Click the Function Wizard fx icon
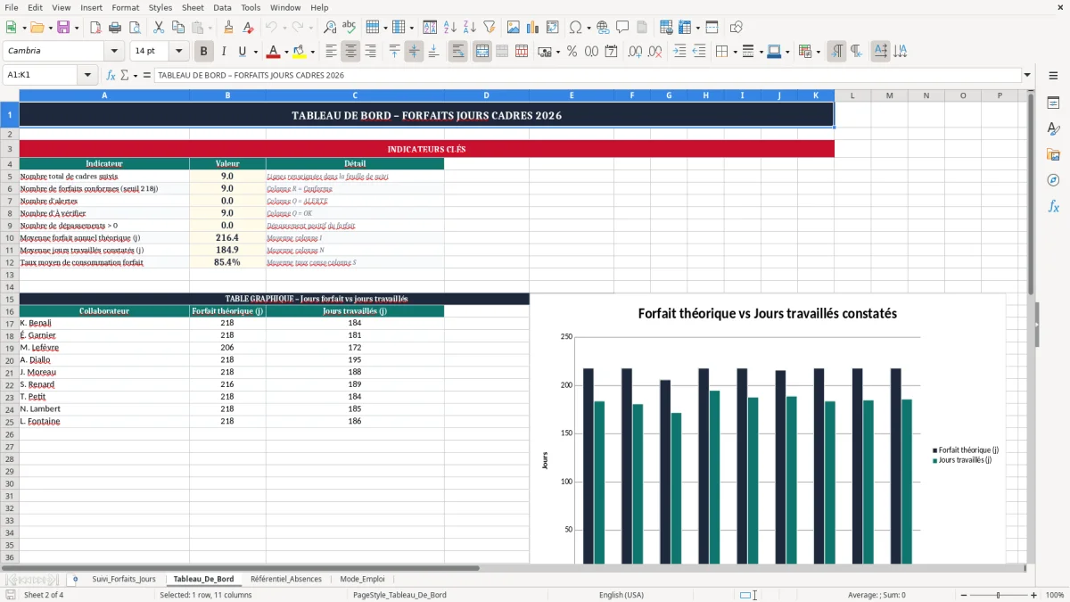 111,75
